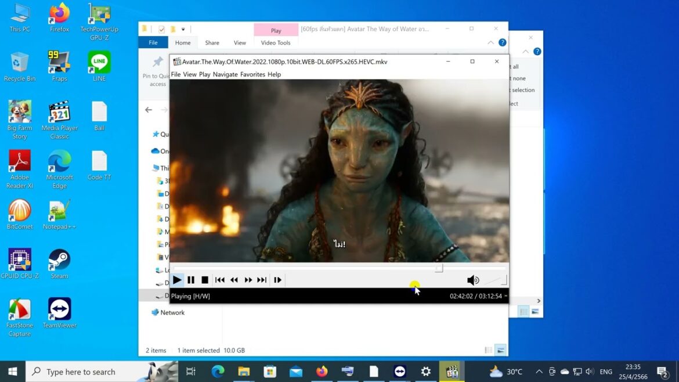Click the fast-forward (increase speed) icon
Screen dimensions: 679x382
[248, 280]
